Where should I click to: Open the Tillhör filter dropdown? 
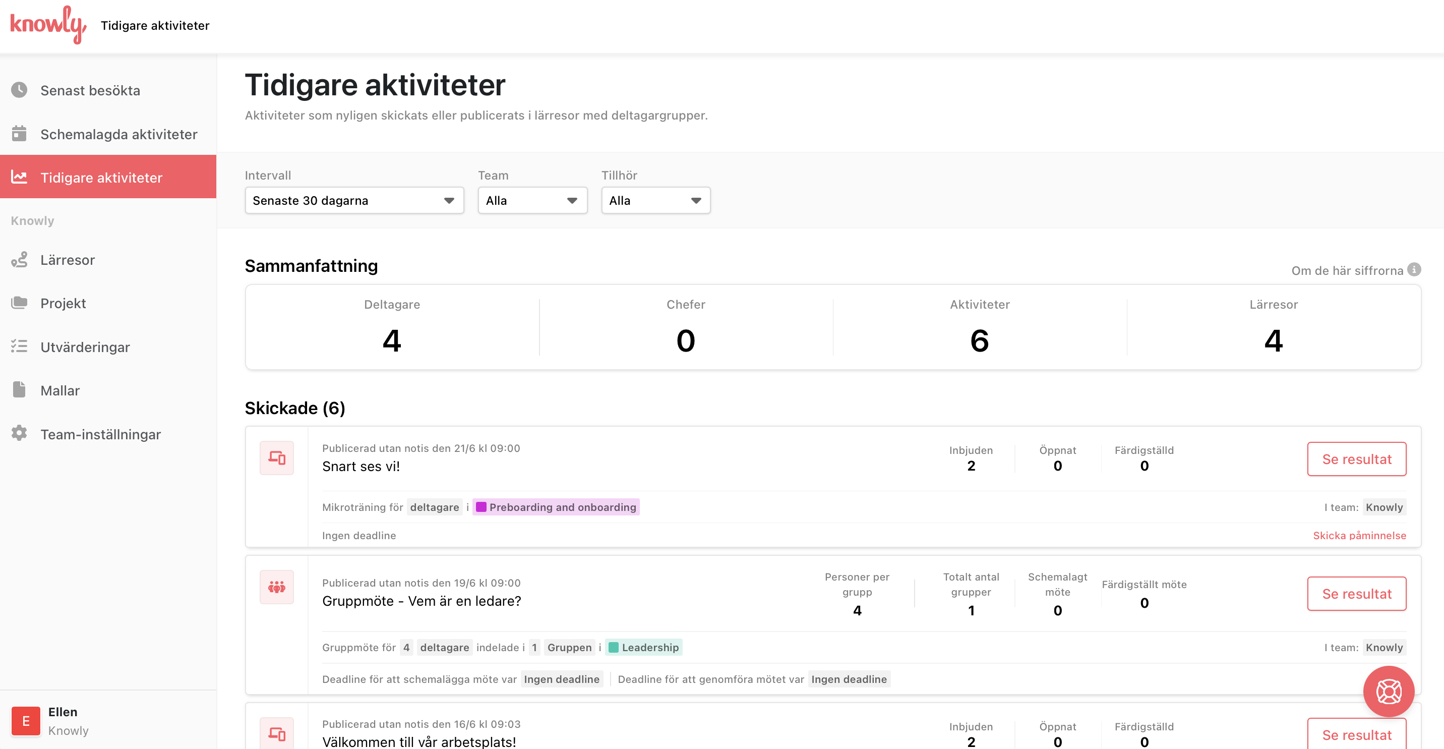[x=655, y=201]
